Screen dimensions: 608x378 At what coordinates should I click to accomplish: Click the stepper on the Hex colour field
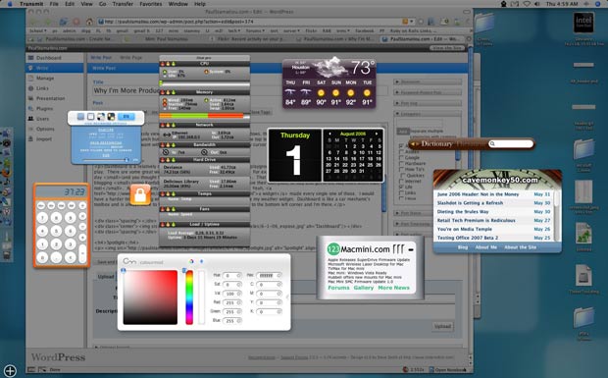(x=279, y=275)
